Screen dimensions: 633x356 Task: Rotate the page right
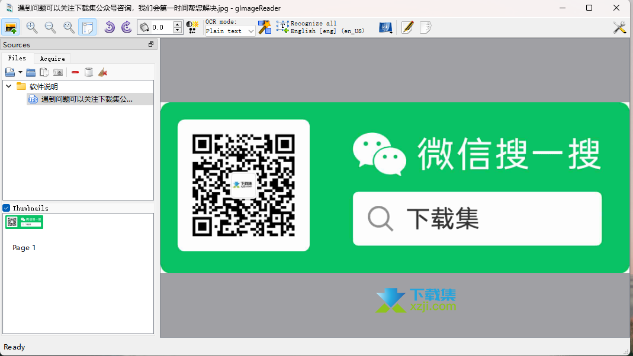click(x=127, y=27)
